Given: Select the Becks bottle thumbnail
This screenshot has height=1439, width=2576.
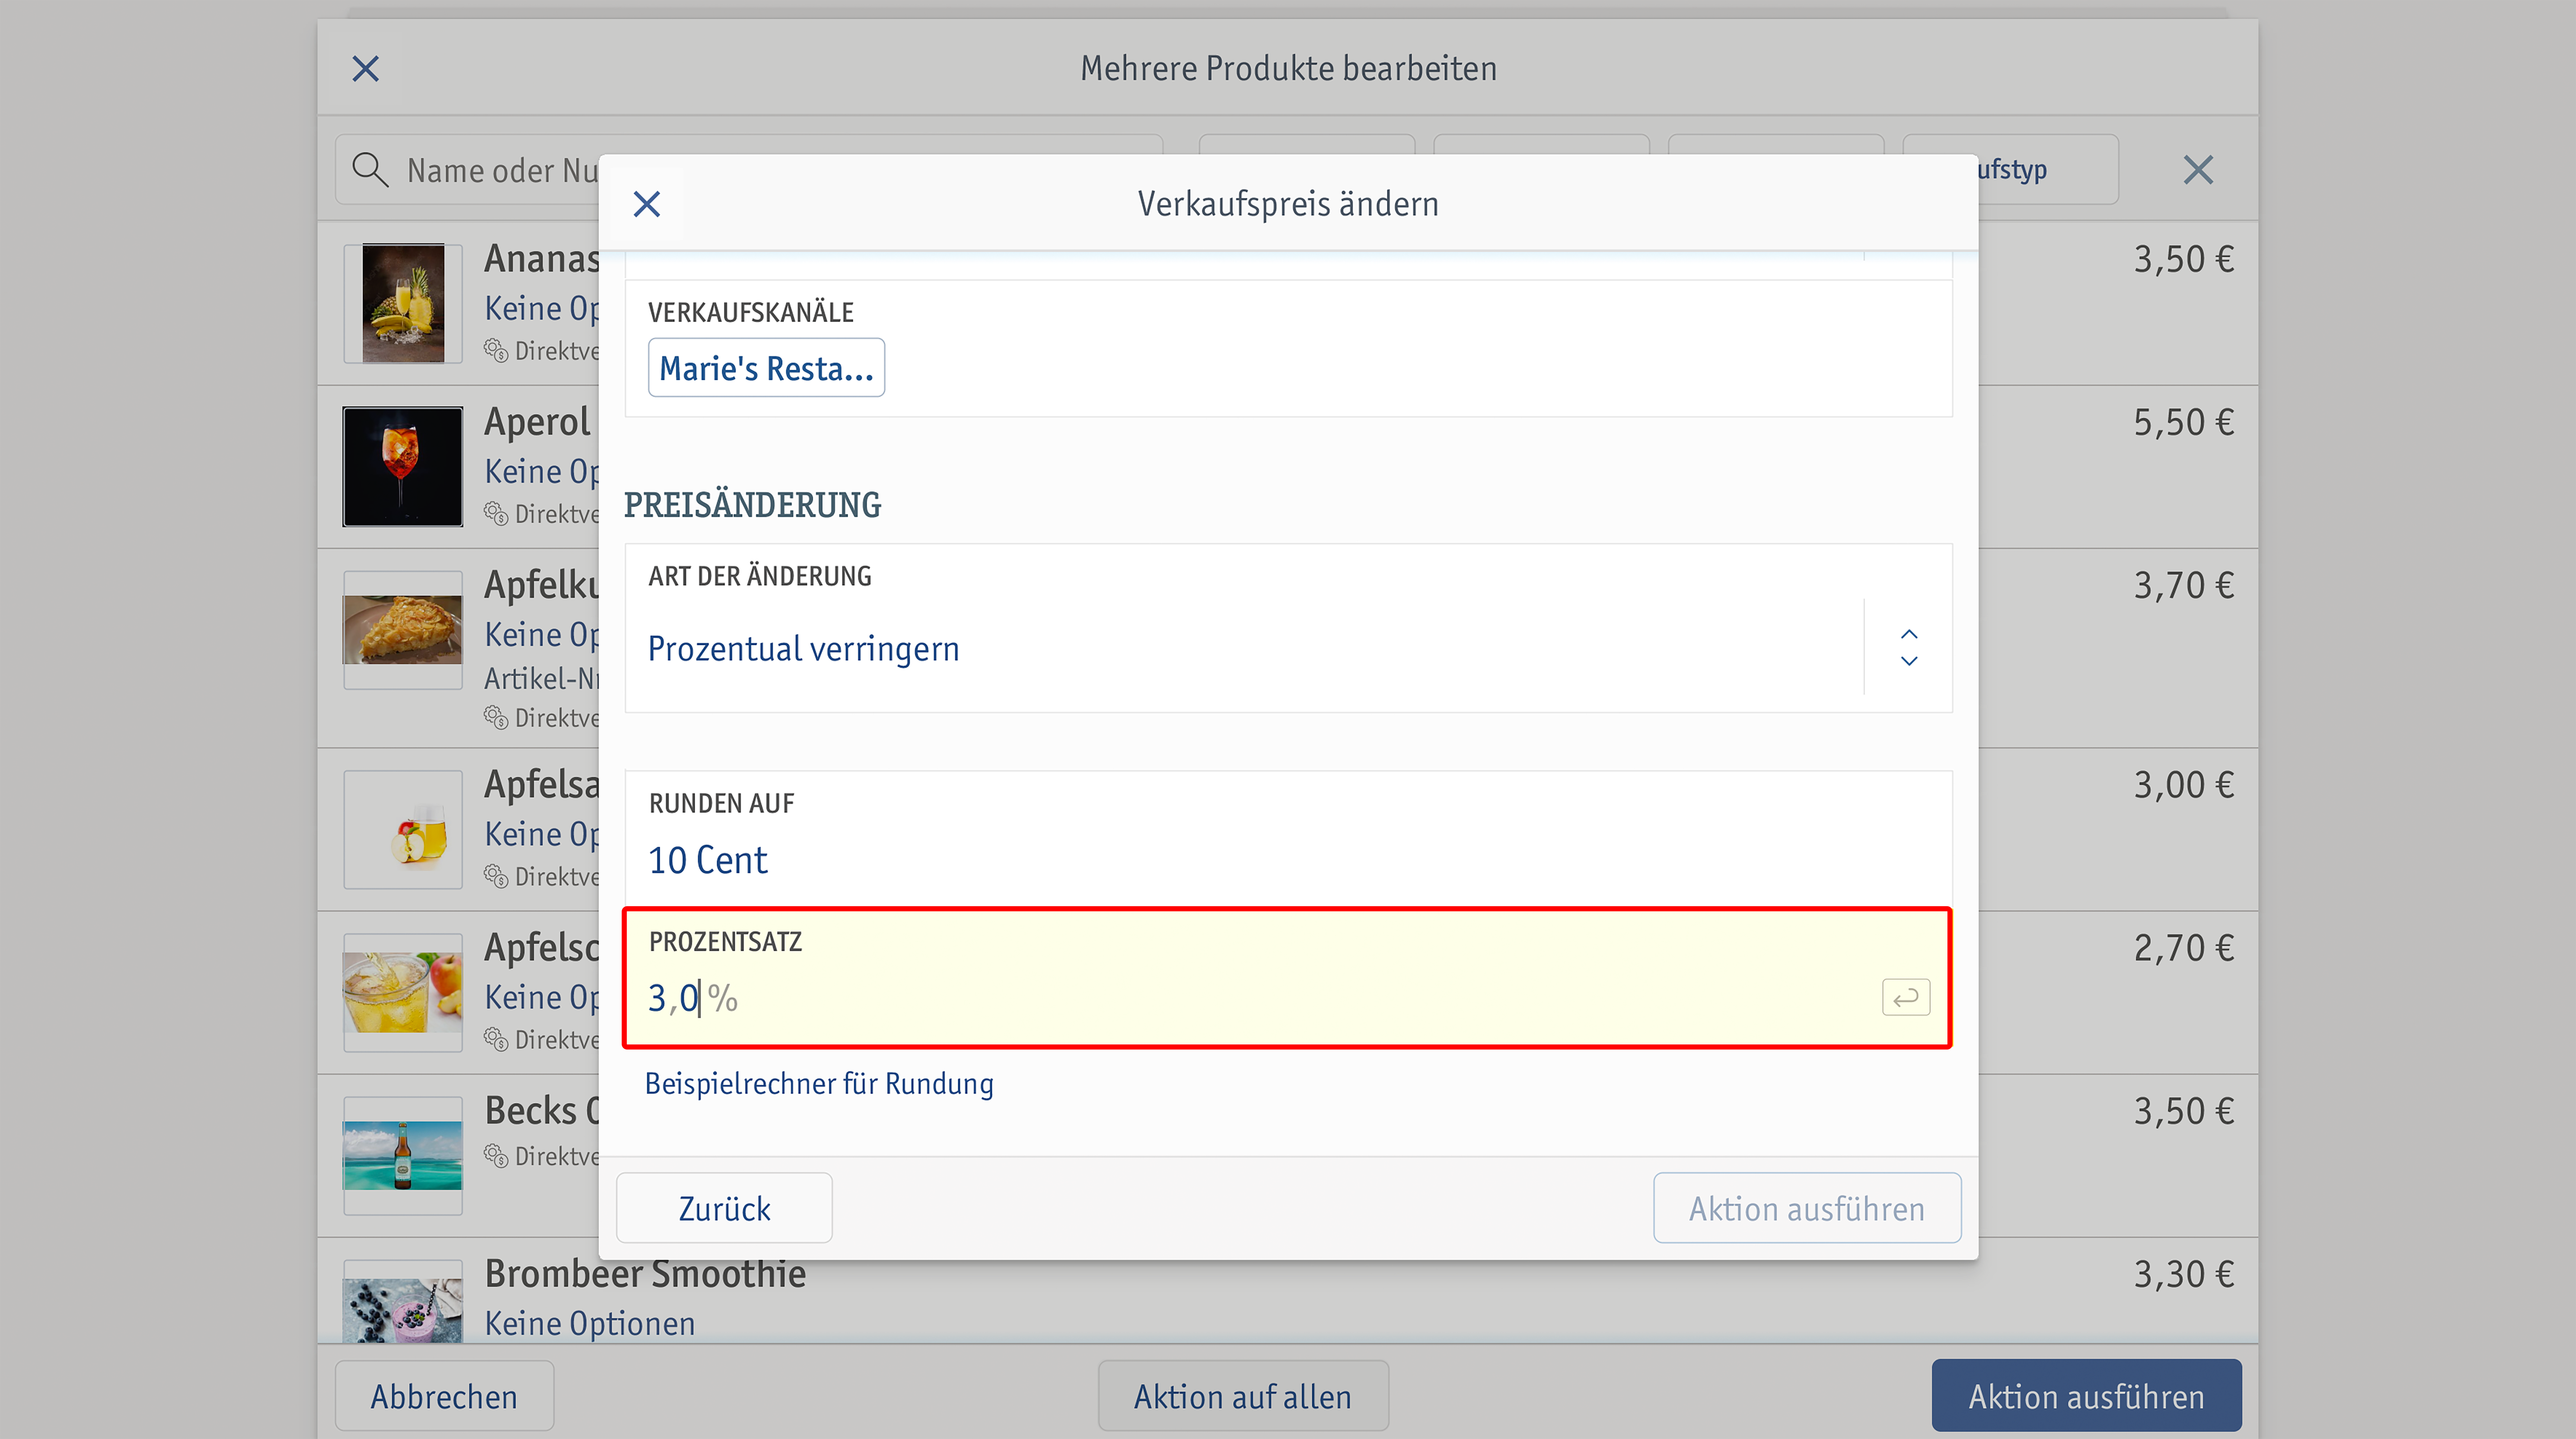Looking at the screenshot, I should point(403,1155).
